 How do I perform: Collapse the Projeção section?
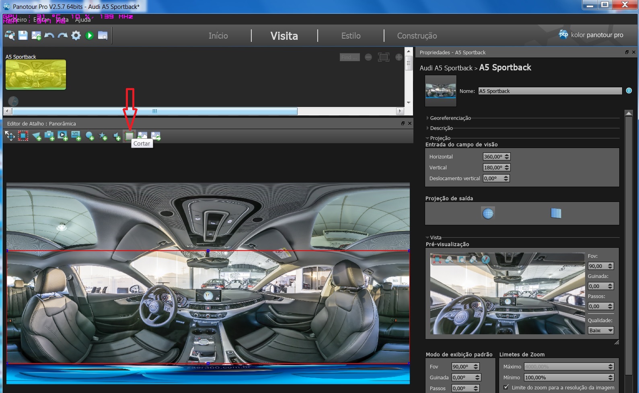pyautogui.click(x=427, y=138)
